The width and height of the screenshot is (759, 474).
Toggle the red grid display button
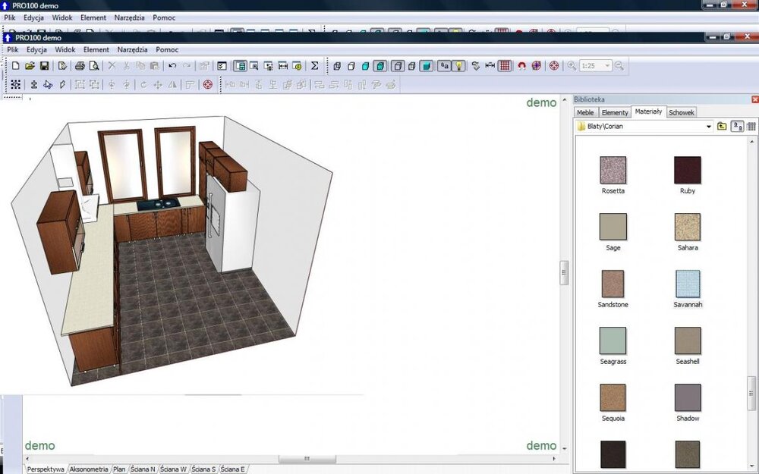tap(504, 66)
